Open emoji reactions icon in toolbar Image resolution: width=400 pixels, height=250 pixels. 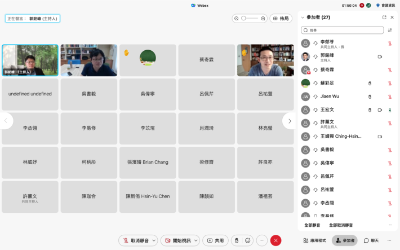[247, 240]
